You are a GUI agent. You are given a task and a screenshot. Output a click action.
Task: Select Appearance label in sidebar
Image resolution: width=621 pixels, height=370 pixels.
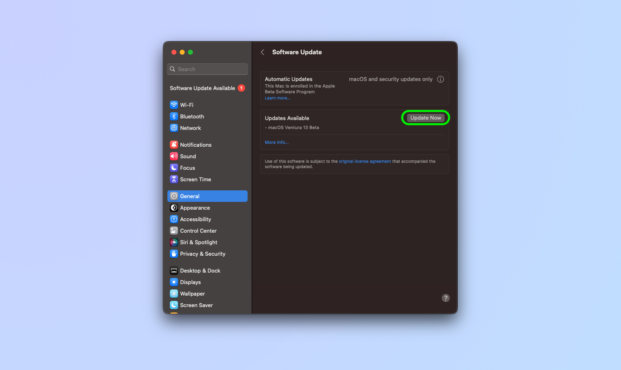195,208
